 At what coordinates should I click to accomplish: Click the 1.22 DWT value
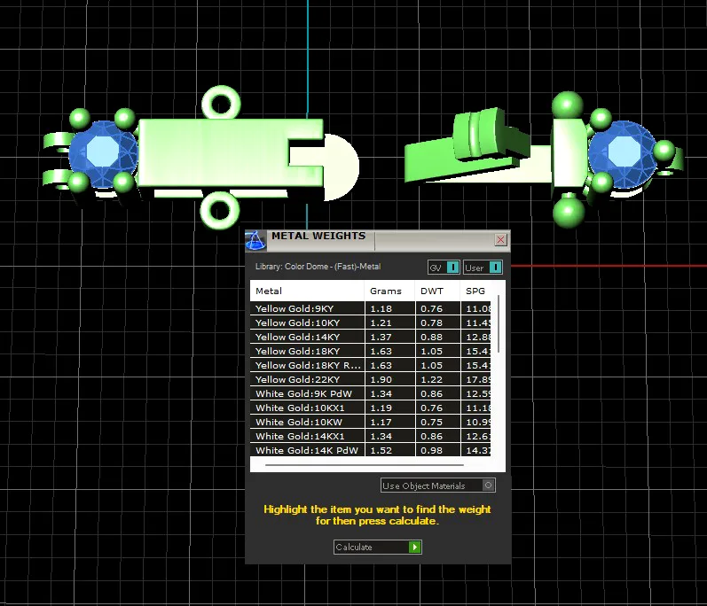click(x=431, y=379)
